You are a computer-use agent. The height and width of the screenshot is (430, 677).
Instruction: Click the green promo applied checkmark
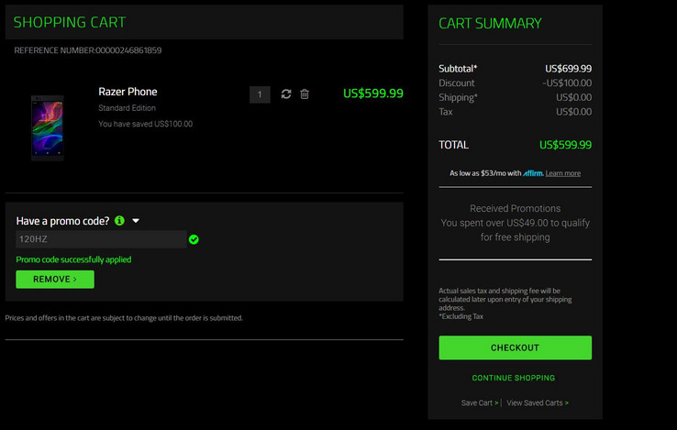(x=194, y=239)
